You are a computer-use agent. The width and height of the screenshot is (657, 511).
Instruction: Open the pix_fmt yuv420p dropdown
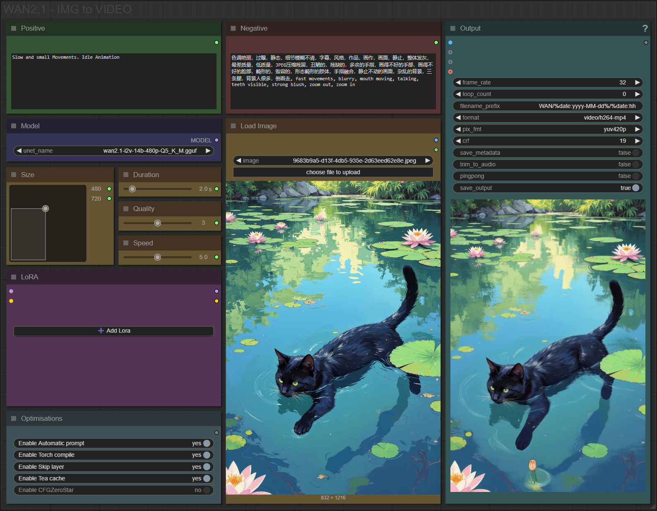pyautogui.click(x=547, y=129)
